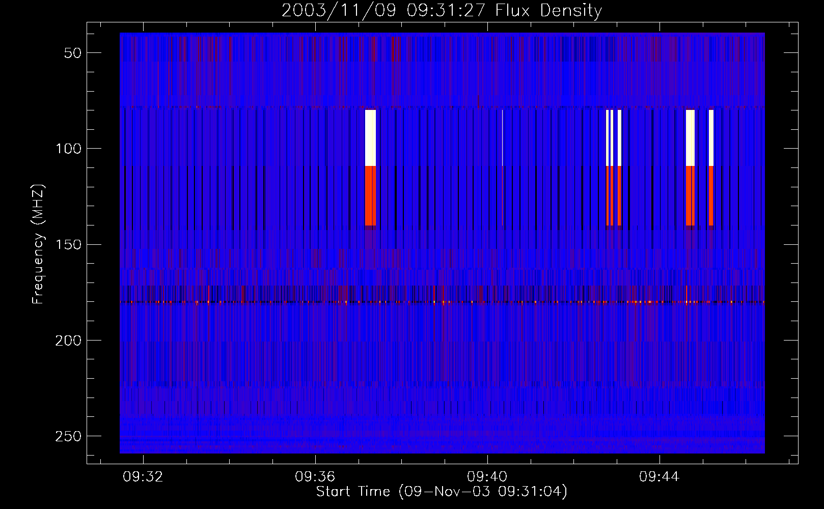Click the 09:40 time tick label

[487, 477]
